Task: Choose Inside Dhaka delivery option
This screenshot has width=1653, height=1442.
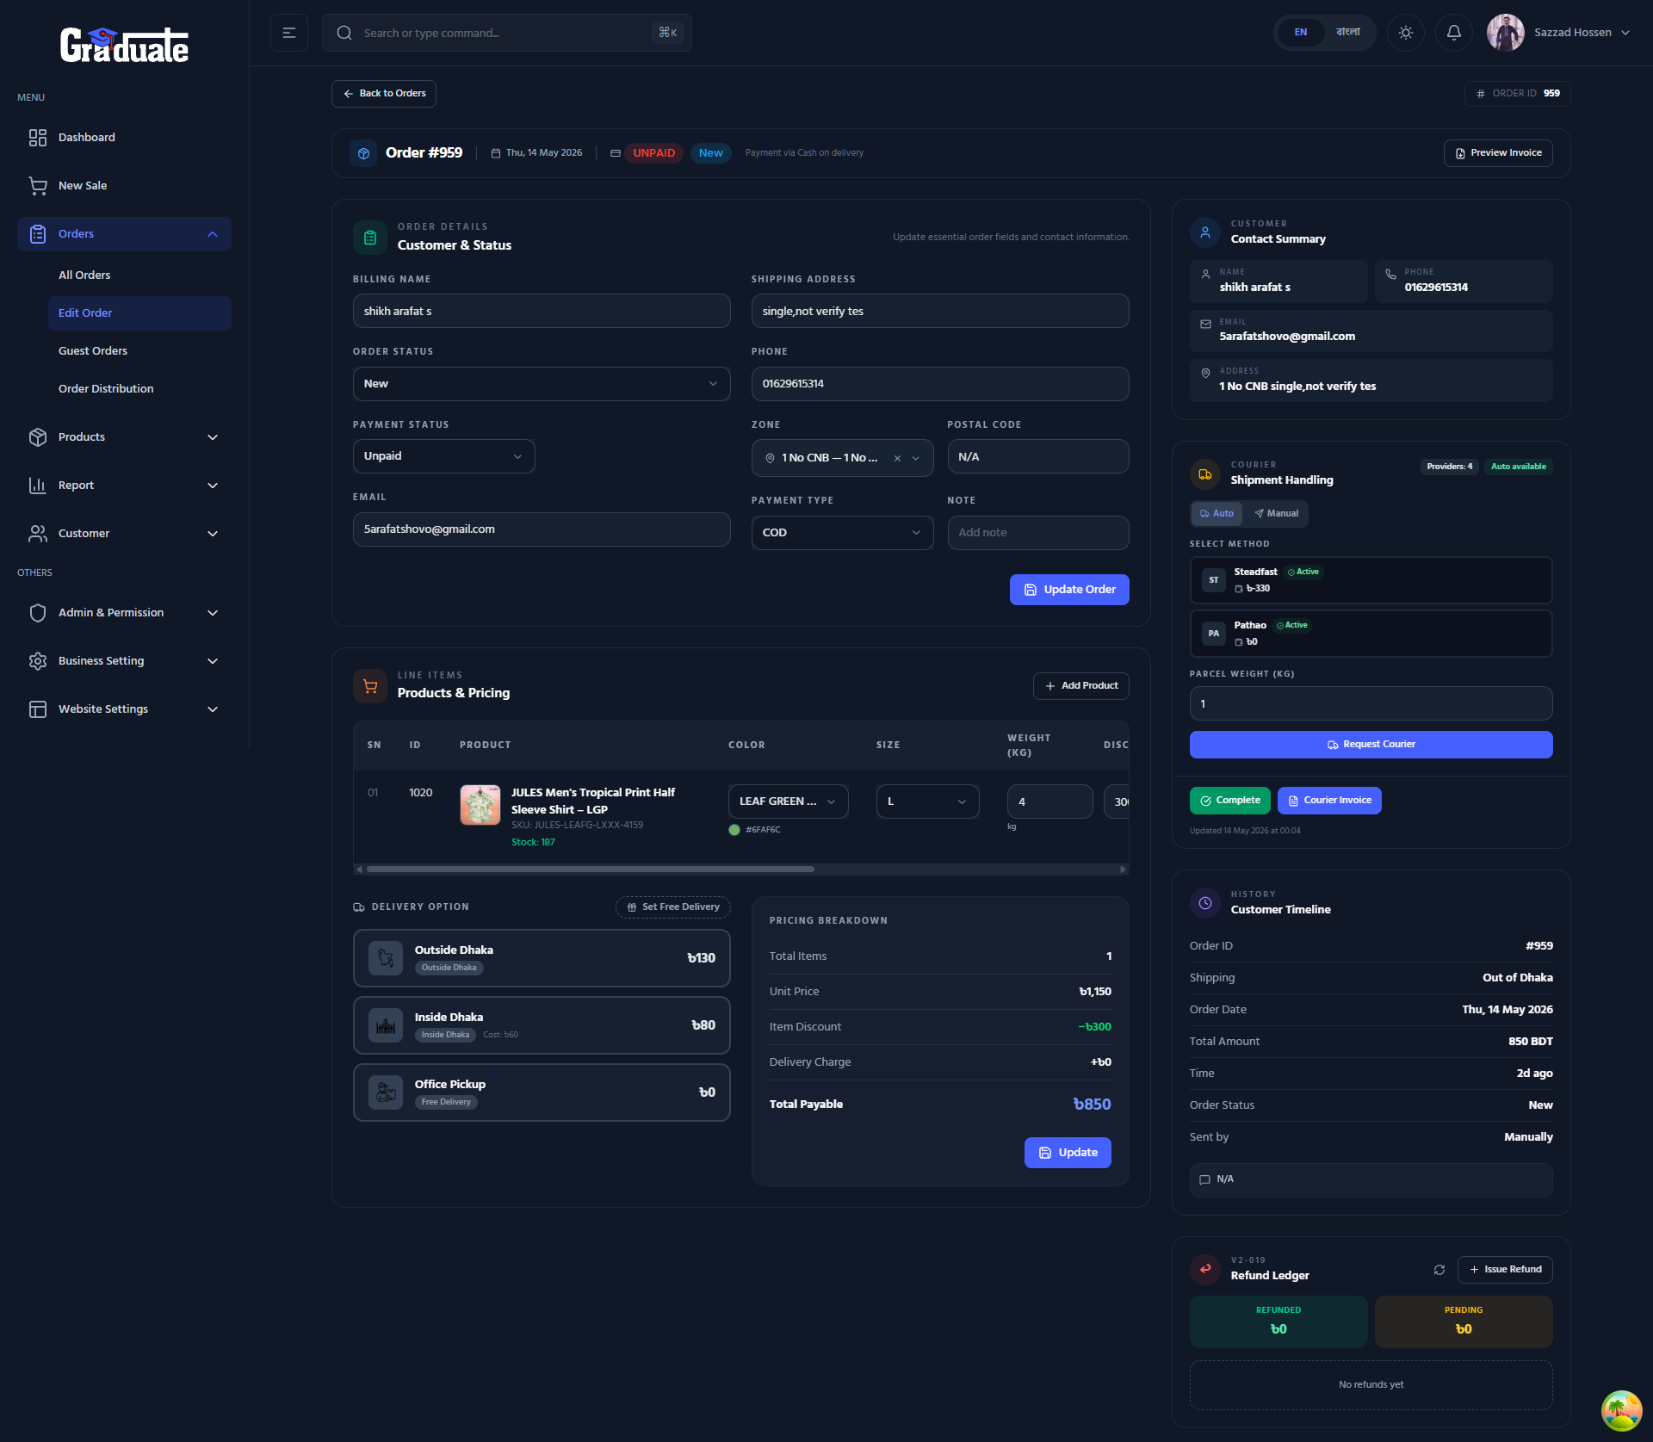Action: 542,1025
